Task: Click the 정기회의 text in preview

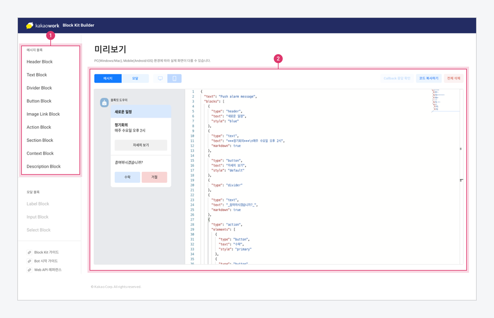Action: click(x=121, y=125)
